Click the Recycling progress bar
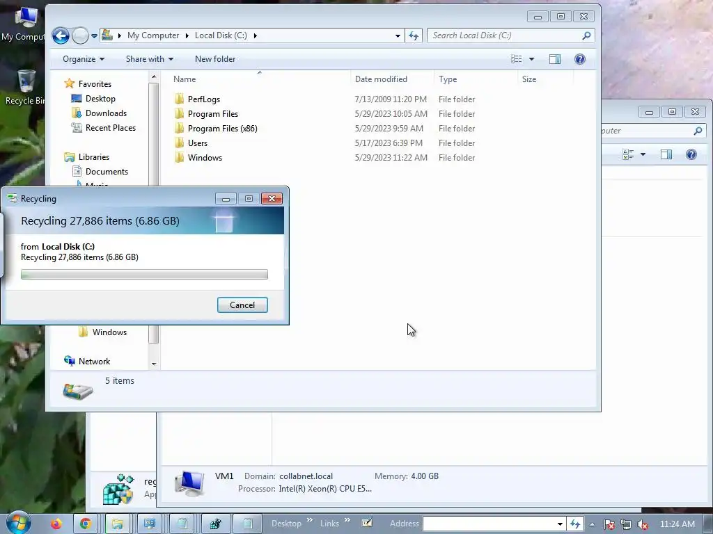This screenshot has width=713, height=534. tap(144, 274)
